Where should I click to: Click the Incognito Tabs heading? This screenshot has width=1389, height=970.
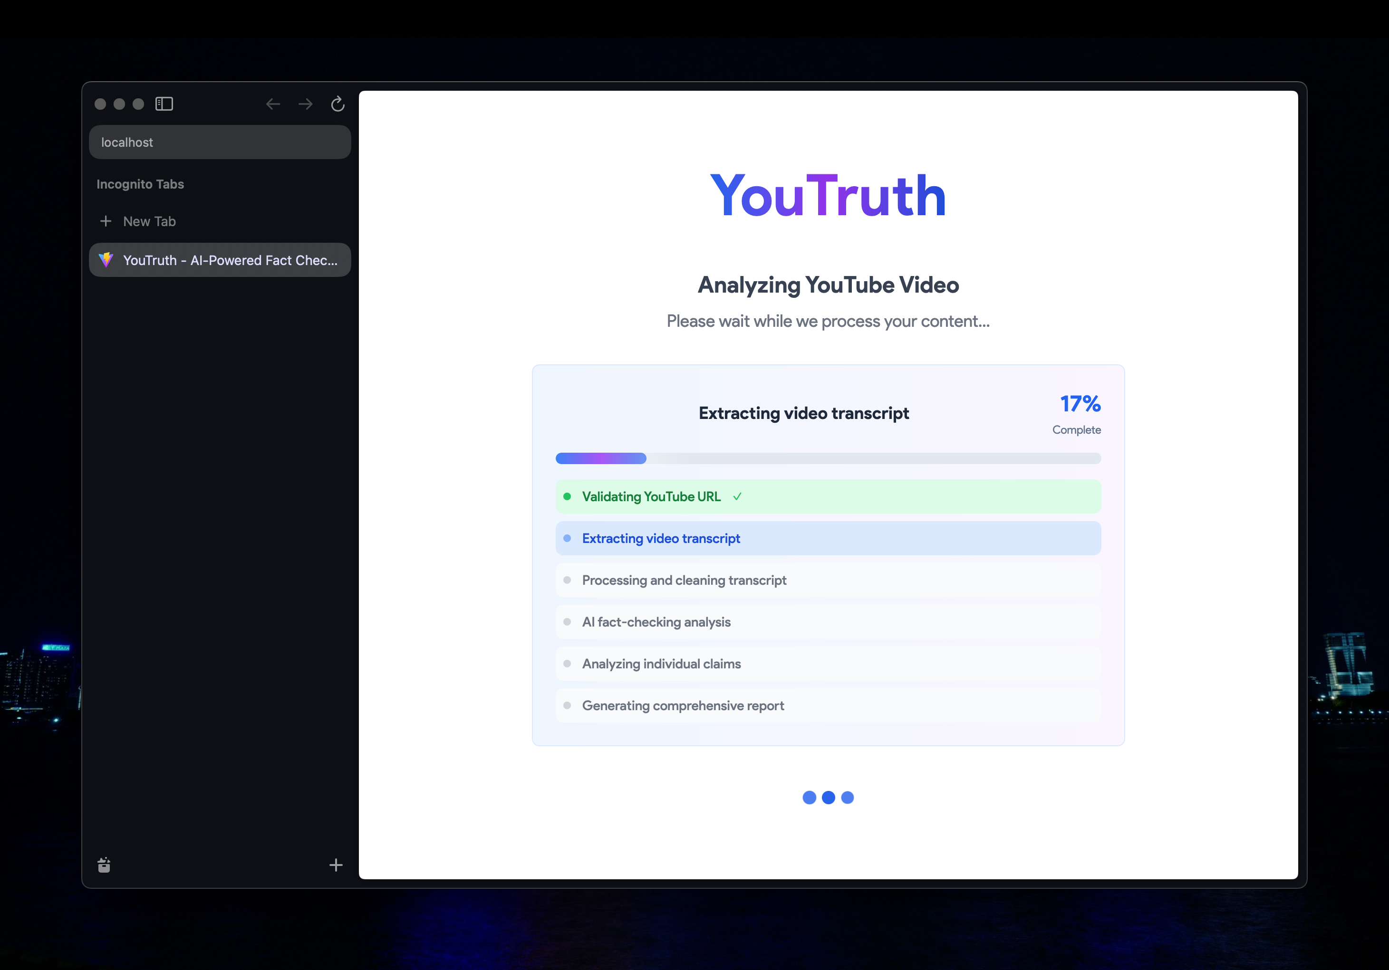pos(140,184)
